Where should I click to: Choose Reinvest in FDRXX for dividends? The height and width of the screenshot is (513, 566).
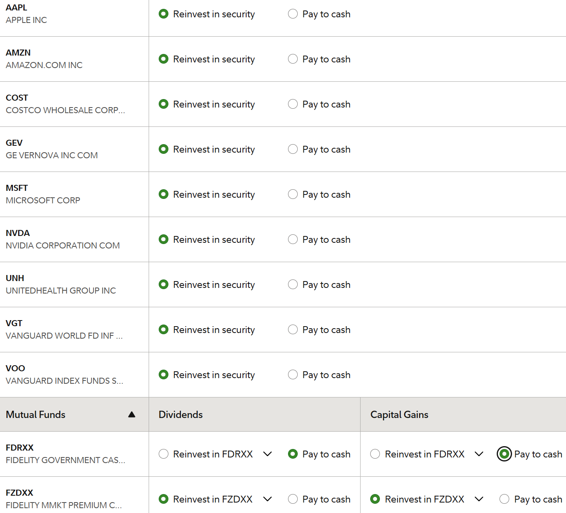click(164, 454)
